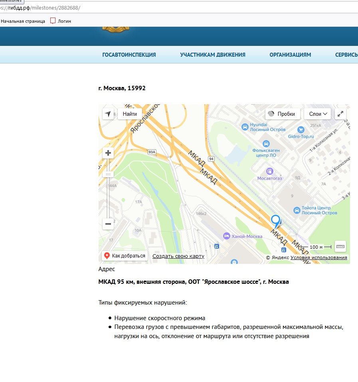Click the building label 17А on map

click(x=138, y=202)
